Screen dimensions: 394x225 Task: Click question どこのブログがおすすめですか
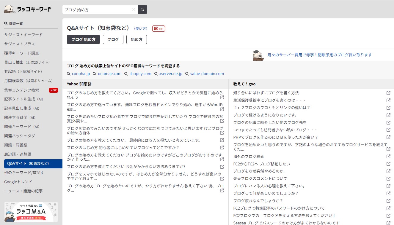[144, 157]
